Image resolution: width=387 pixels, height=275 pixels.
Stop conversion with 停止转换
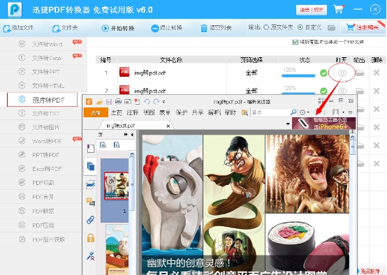click(167, 28)
